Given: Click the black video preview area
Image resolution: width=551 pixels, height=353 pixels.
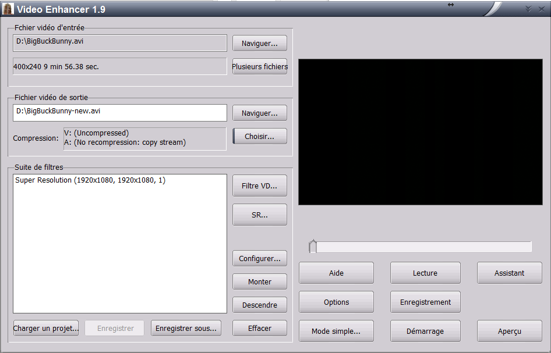Looking at the screenshot, I should 421,132.
